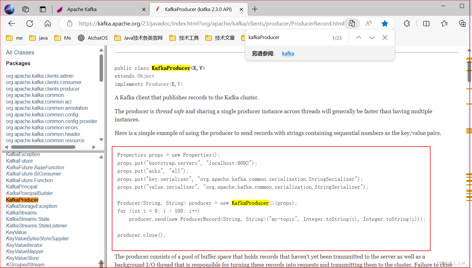Click the 'kafka' related search link

(288, 53)
